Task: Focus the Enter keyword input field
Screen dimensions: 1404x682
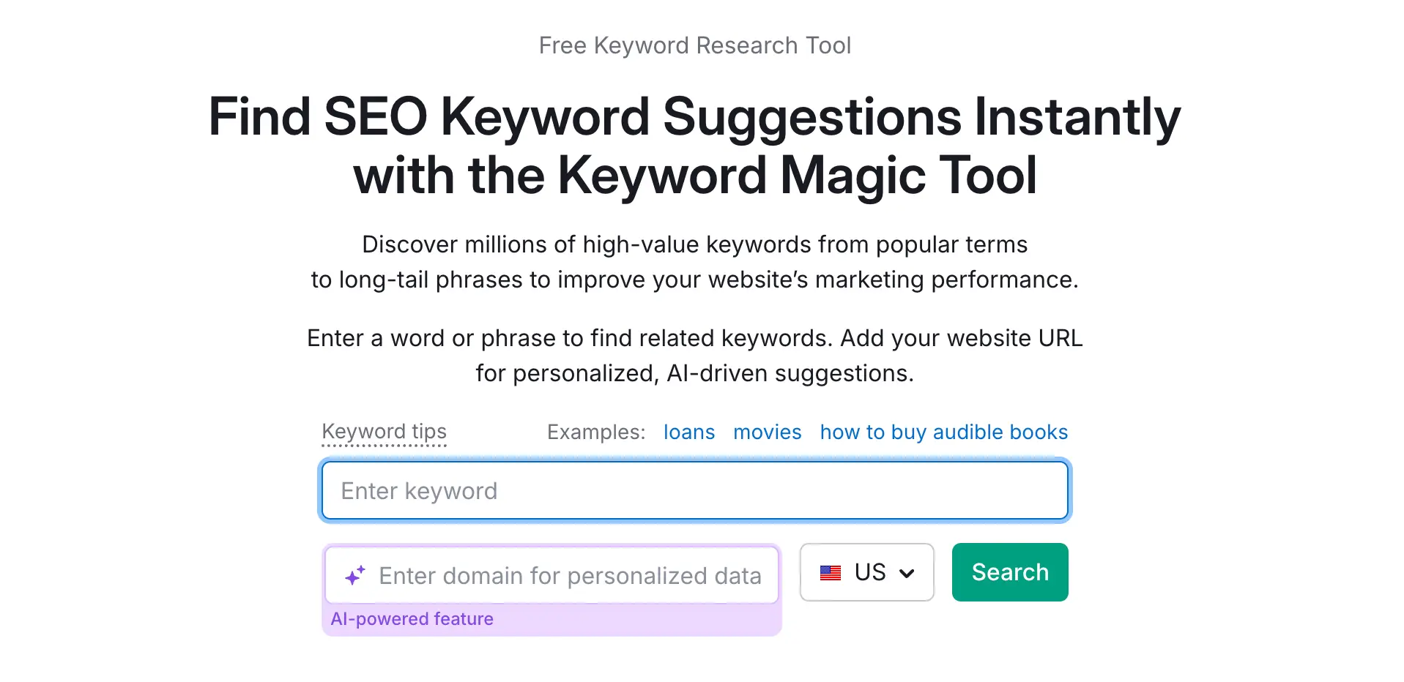Action: point(694,490)
